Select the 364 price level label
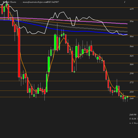The height and width of the screenshot is (138, 138). (x=132, y=36)
